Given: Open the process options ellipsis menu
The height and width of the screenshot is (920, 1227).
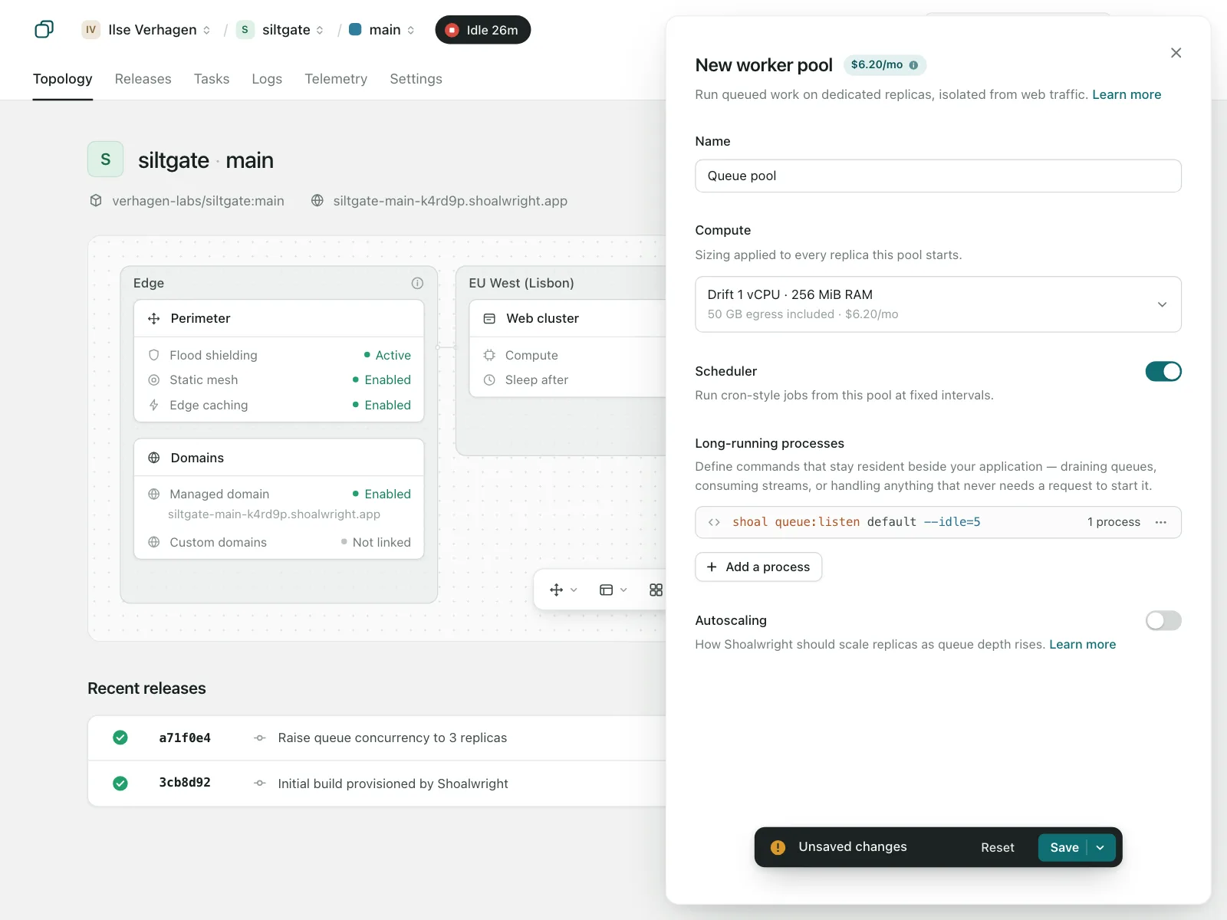Looking at the screenshot, I should click(1161, 522).
